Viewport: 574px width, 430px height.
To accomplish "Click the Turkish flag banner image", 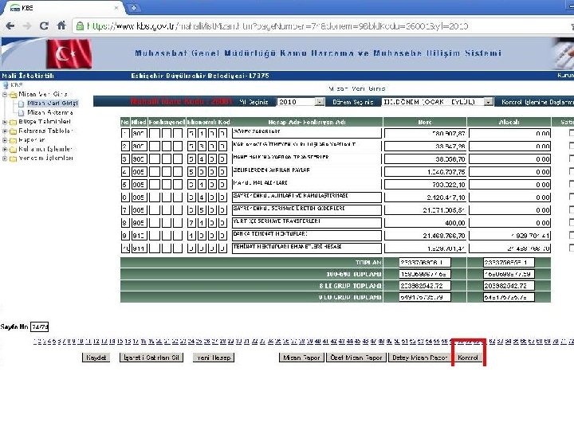I will pyautogui.click(x=69, y=54).
